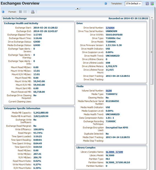This screenshot has height=170, width=156.
Task: Click the vertical scrollbar thumb
Action: click(x=152, y=52)
